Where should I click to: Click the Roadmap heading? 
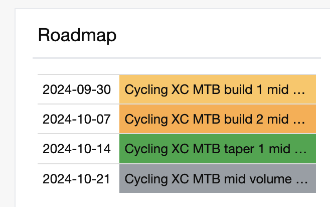point(77,35)
